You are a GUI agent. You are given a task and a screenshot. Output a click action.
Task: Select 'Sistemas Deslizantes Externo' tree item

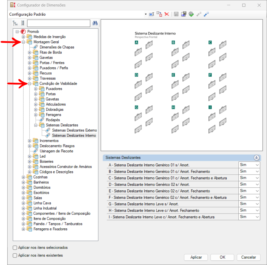point(74,130)
